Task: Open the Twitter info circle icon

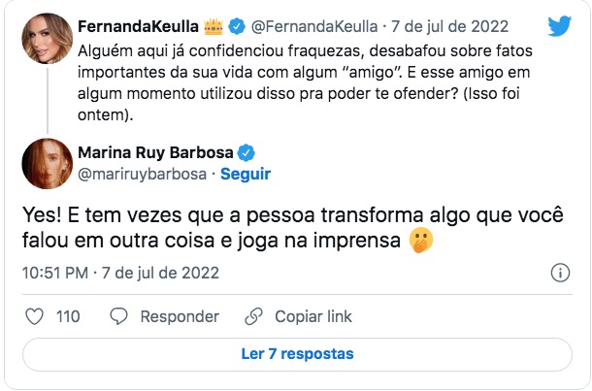Action: tap(560, 273)
